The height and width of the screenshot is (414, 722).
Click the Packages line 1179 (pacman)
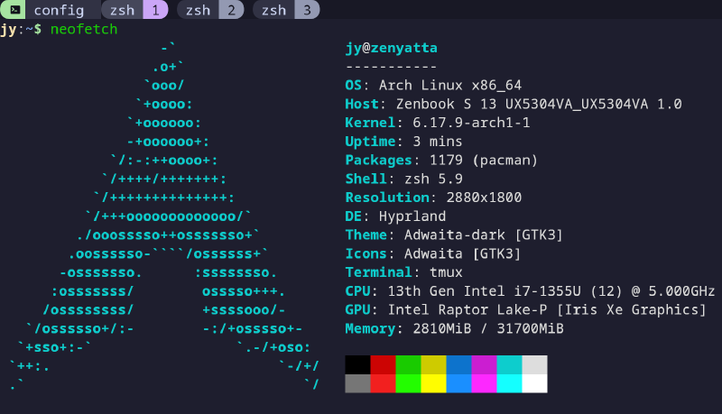(x=441, y=160)
